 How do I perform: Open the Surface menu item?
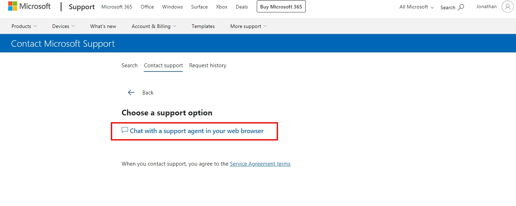(199, 6)
